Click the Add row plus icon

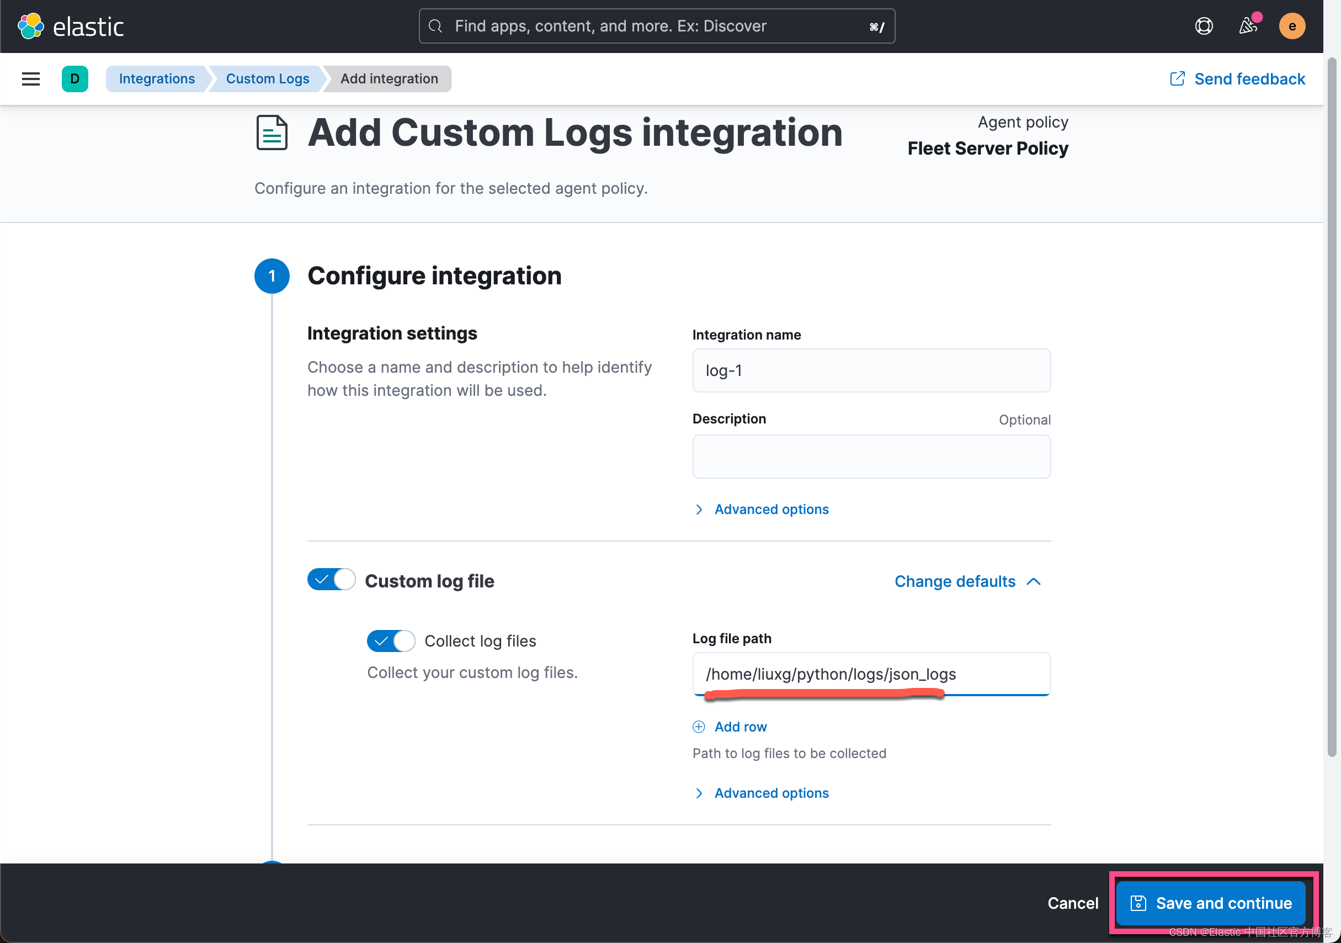coord(699,726)
